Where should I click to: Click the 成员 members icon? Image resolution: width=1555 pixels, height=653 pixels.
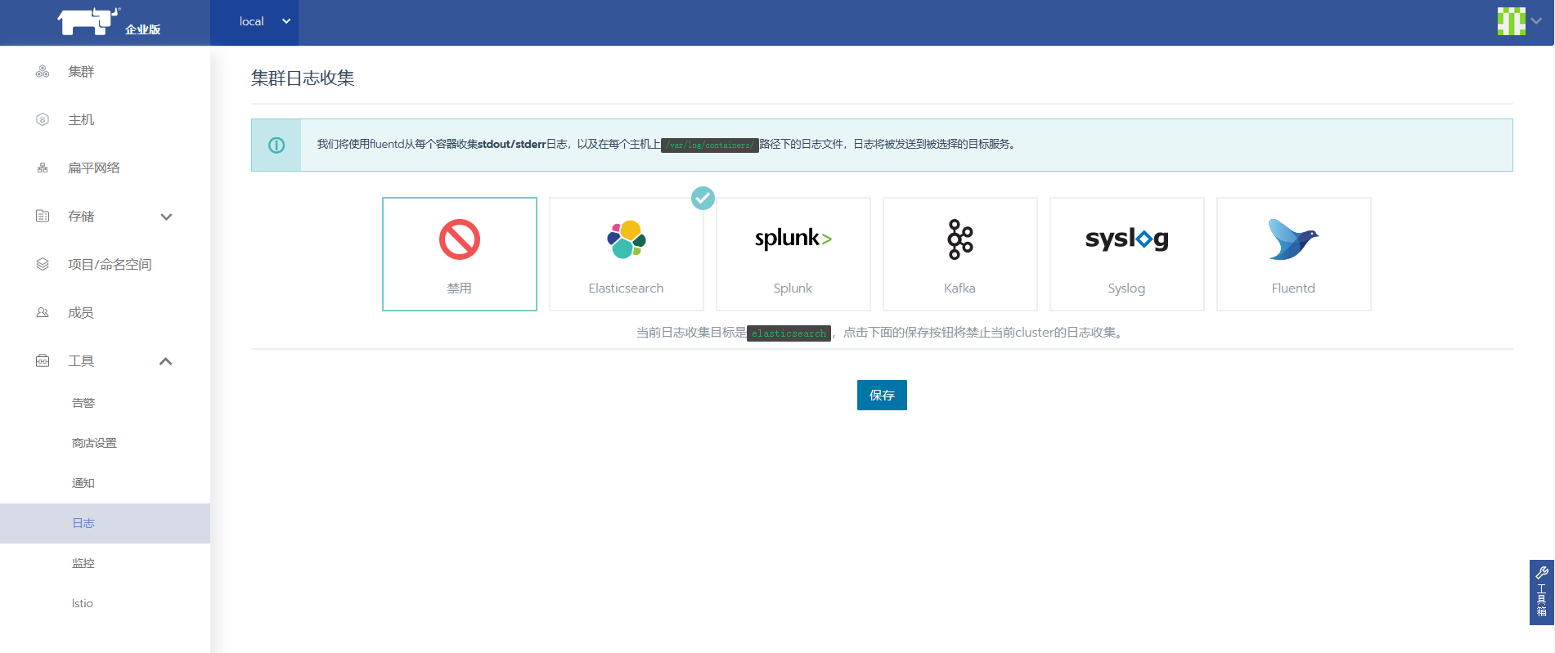coord(43,313)
